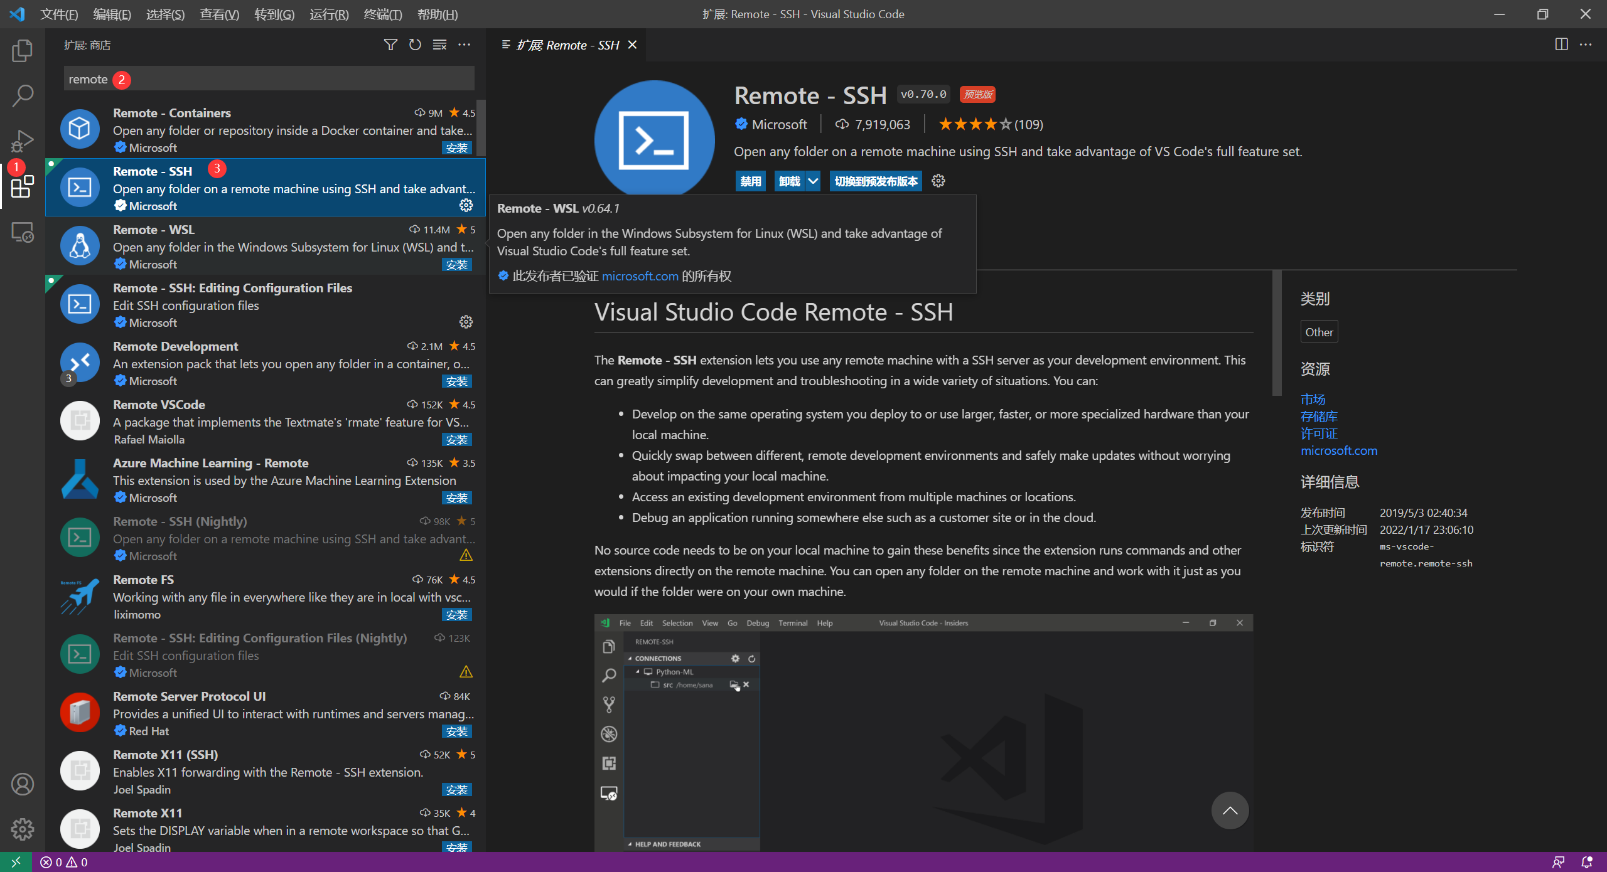The height and width of the screenshot is (872, 1607).
Task: Install Remote X11 (SSH) extension
Action: coord(456,790)
